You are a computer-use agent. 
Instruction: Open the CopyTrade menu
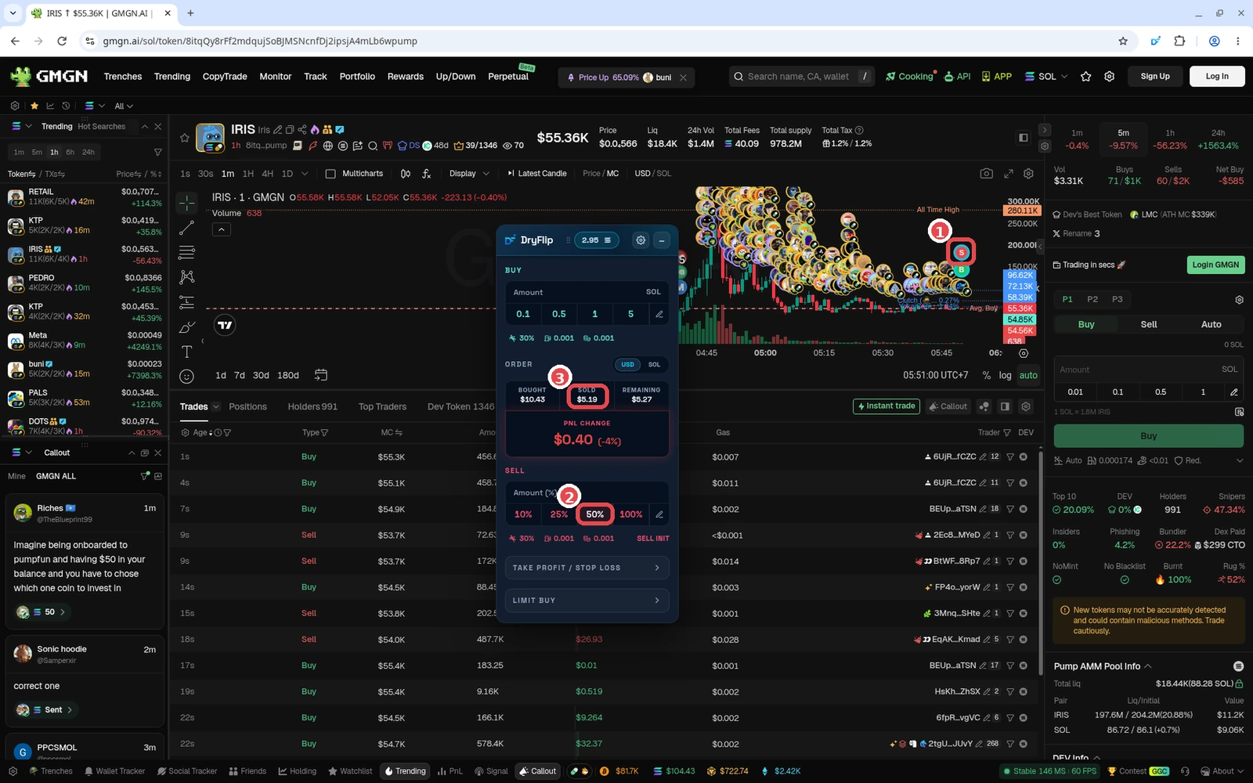coord(225,76)
